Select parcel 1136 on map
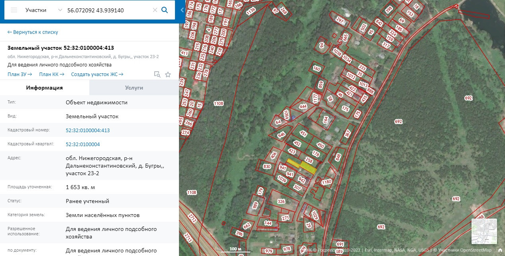 pos(251,11)
